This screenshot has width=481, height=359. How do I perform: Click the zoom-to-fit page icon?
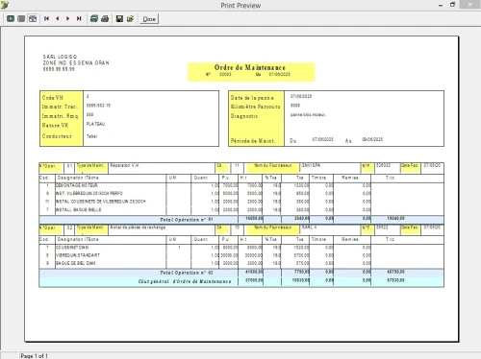[x=11, y=18]
